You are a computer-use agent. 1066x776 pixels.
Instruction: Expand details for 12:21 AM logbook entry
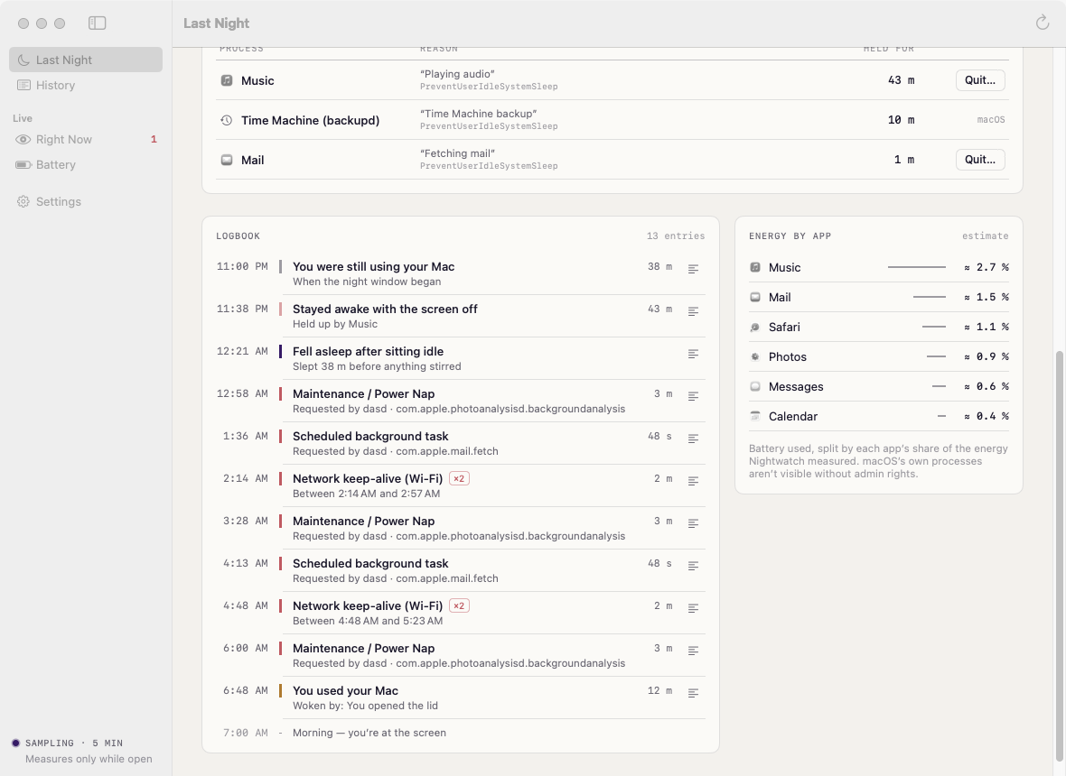pos(693,354)
